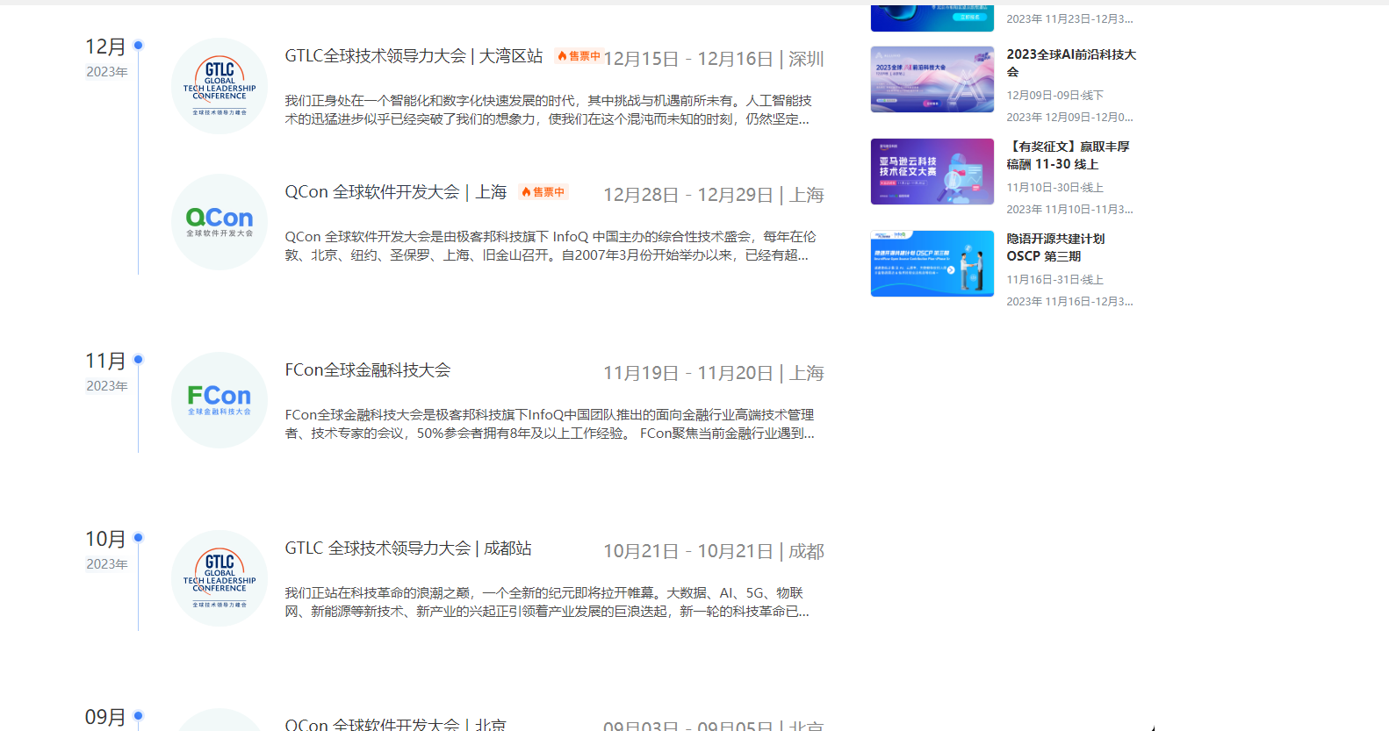
Task: Click the 售票中 badge beside GTLC 大湾区站
Action: [579, 56]
